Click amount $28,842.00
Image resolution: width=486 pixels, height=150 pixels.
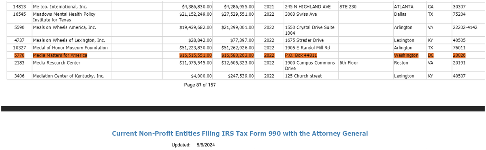(200, 40)
